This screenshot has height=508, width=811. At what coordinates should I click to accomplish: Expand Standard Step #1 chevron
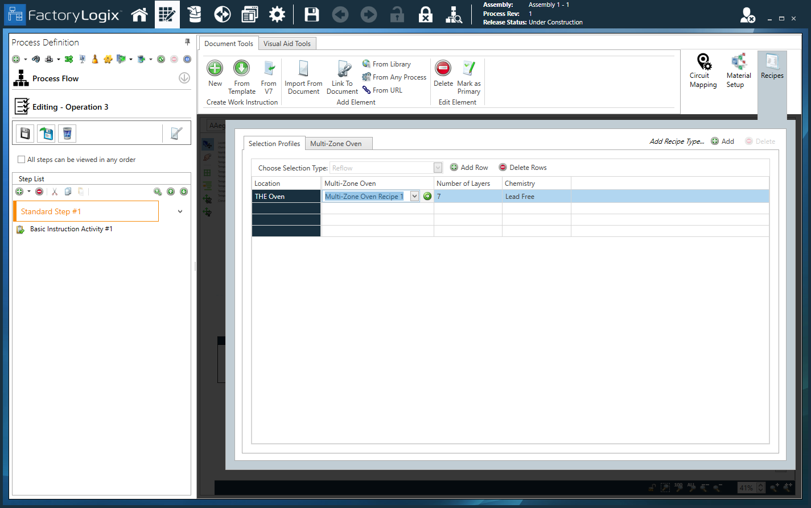click(180, 211)
